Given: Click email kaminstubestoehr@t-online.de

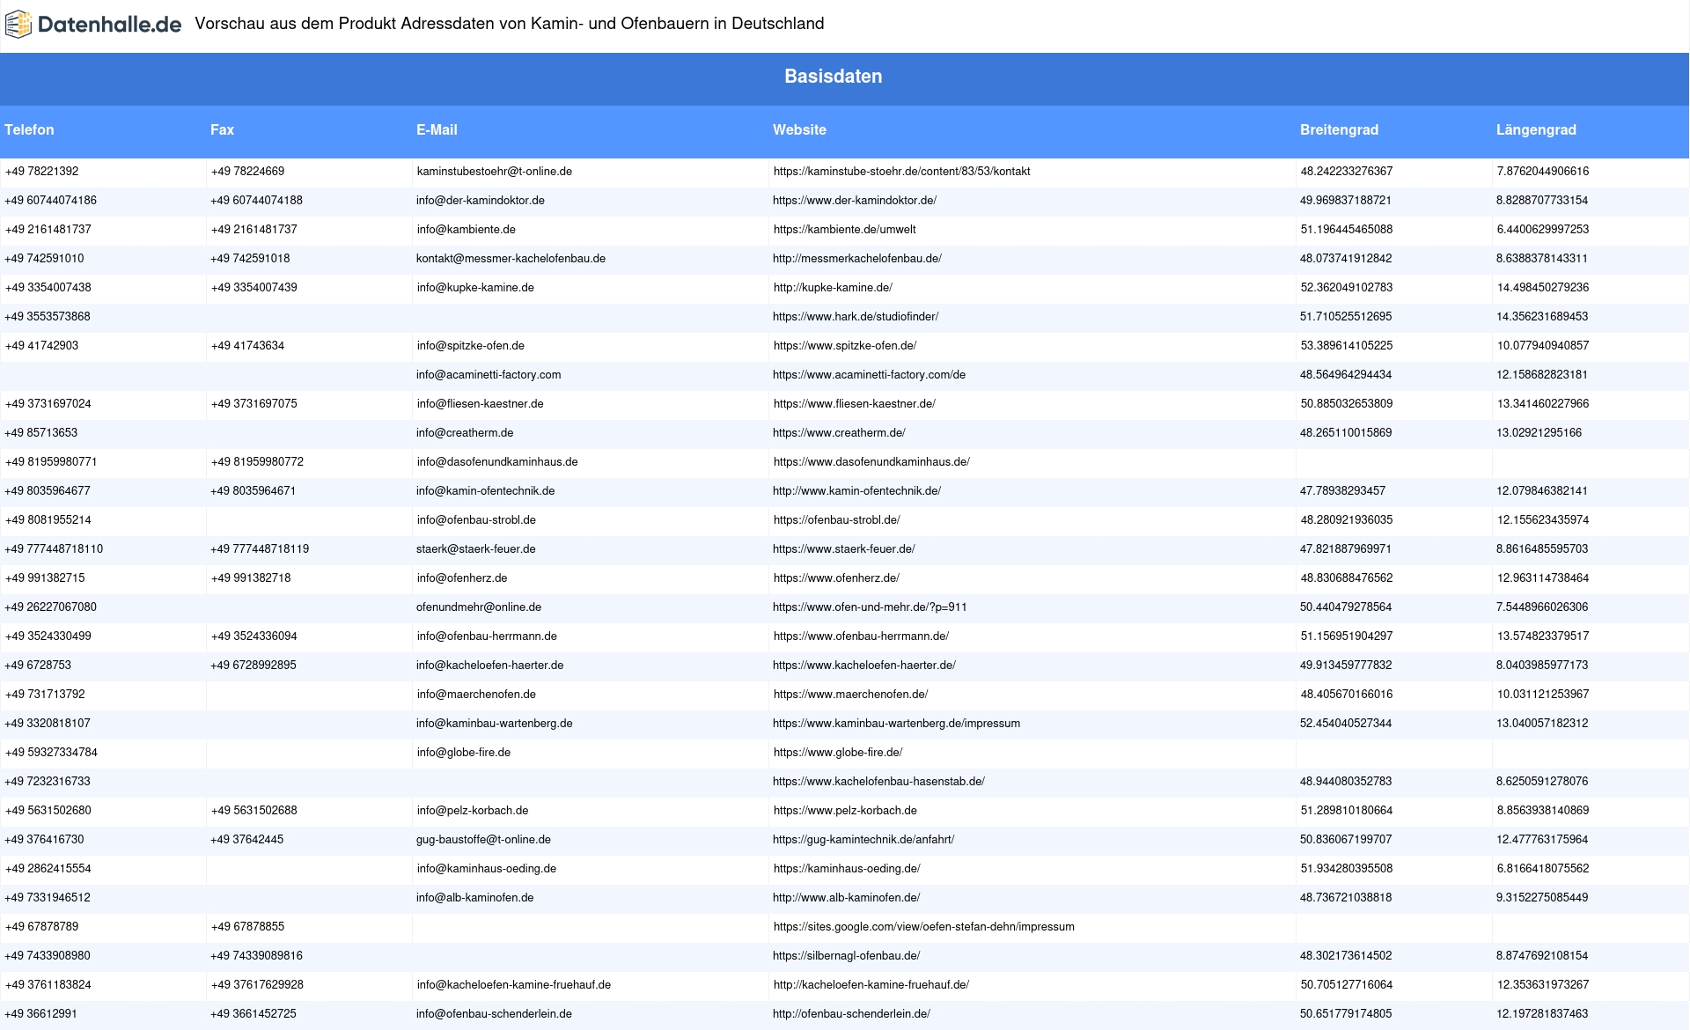Looking at the screenshot, I should click(x=495, y=172).
